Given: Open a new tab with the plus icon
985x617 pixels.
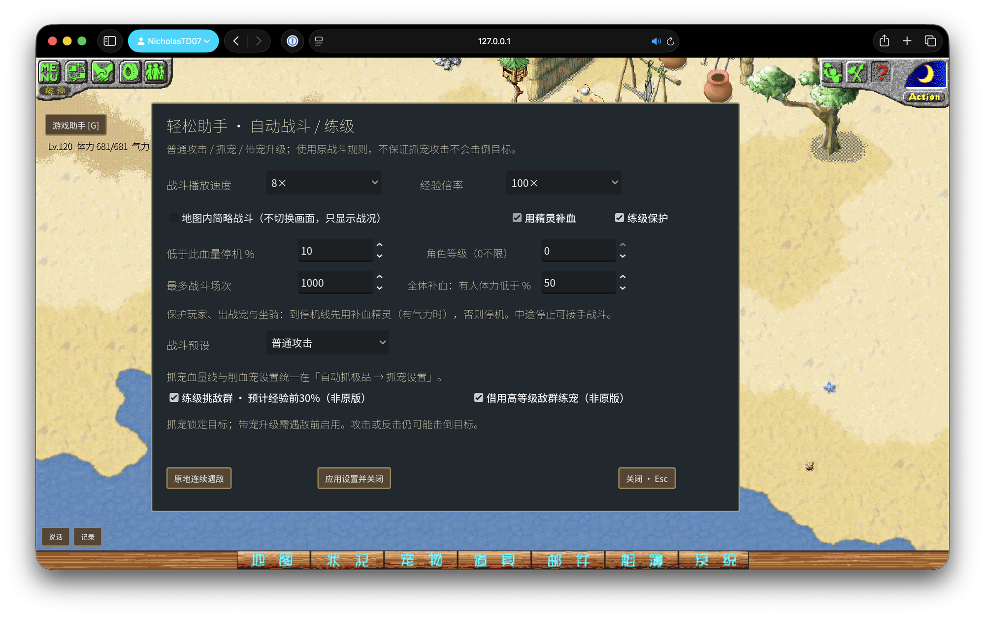Looking at the screenshot, I should [907, 41].
